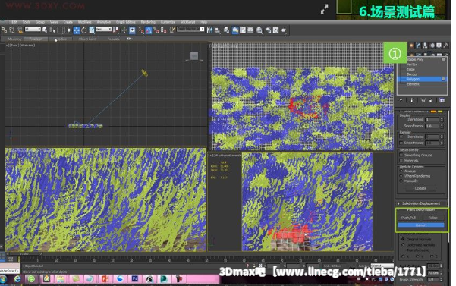Select the When Rendering update option
Screen dimensions: 456x286
coord(401,176)
